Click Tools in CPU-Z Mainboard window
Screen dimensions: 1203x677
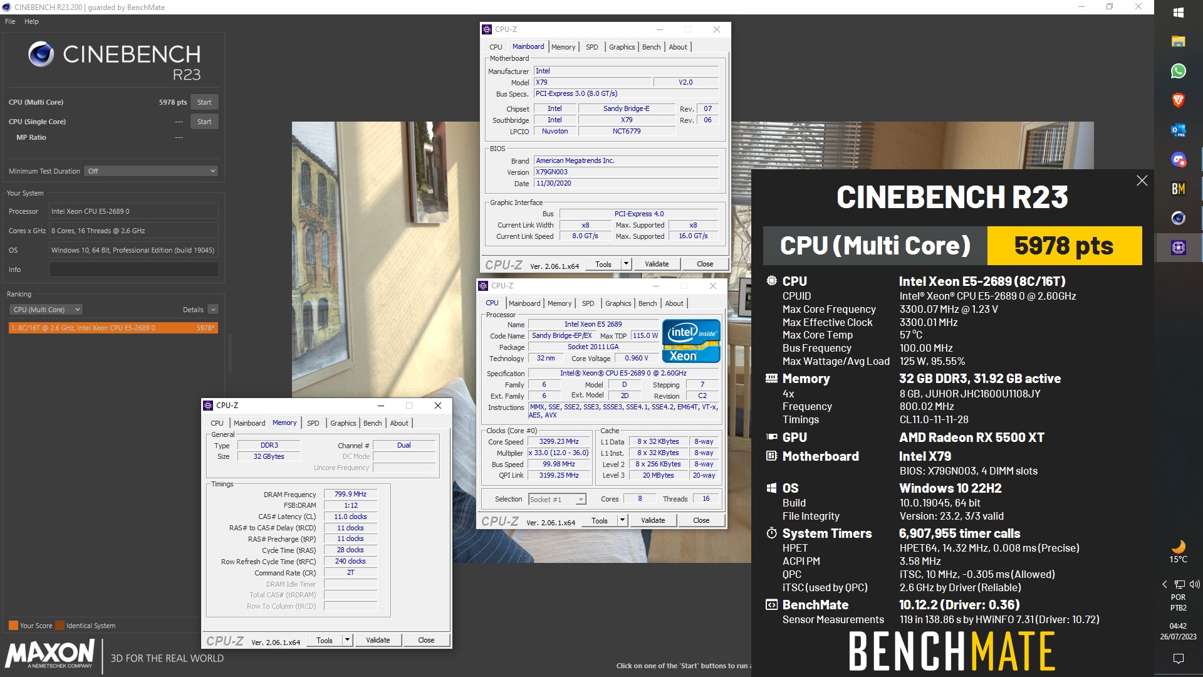coord(603,264)
